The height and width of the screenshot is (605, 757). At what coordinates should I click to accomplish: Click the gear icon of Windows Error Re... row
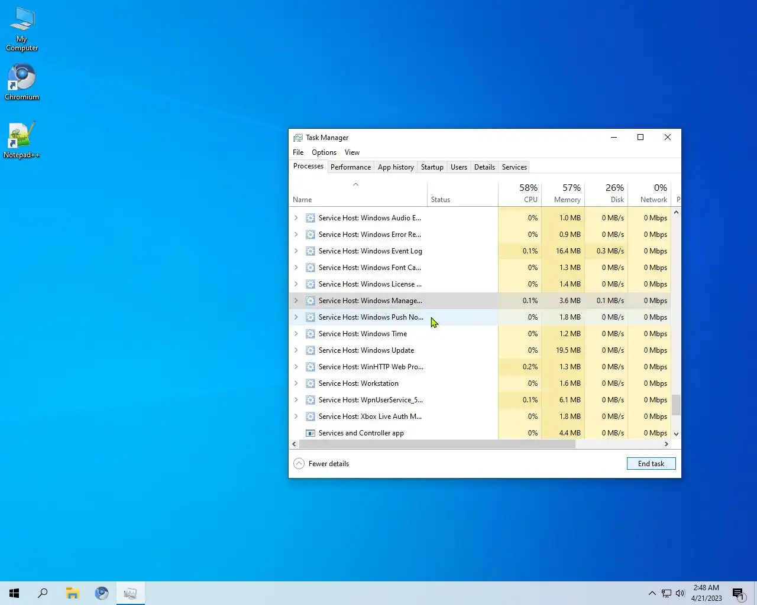[x=310, y=235]
